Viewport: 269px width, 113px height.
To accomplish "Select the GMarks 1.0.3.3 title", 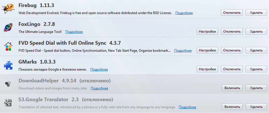I will [x=37, y=62].
